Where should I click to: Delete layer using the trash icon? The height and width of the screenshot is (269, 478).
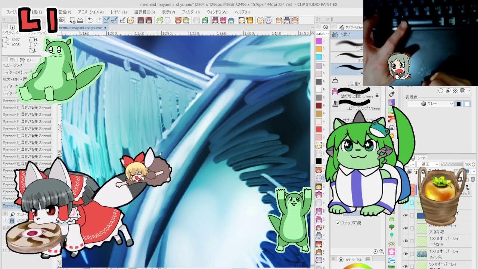473,179
